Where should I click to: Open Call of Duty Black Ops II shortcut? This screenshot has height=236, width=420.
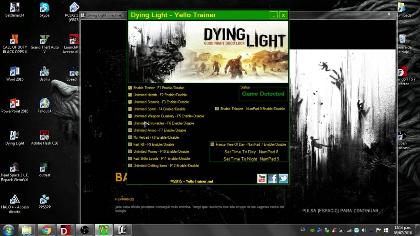pos(15,44)
